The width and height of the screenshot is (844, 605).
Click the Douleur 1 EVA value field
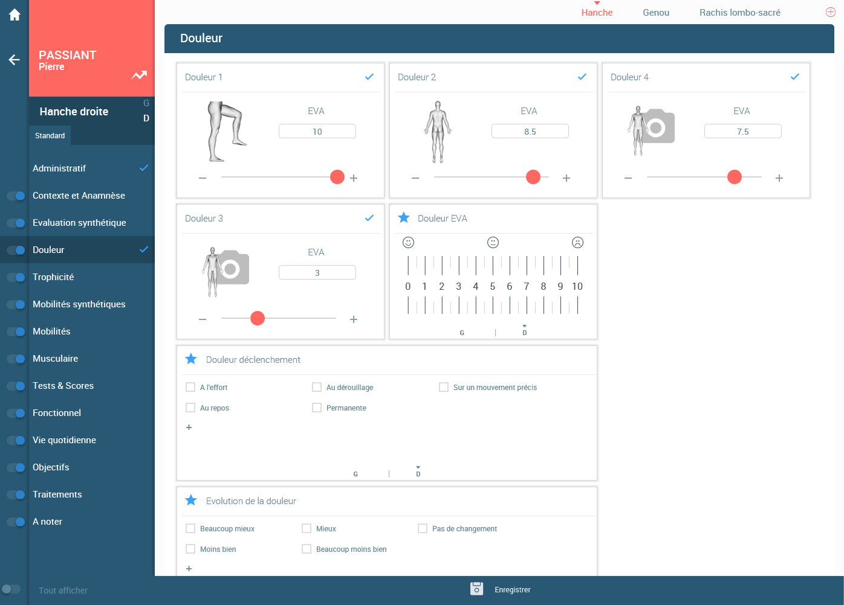click(x=317, y=131)
